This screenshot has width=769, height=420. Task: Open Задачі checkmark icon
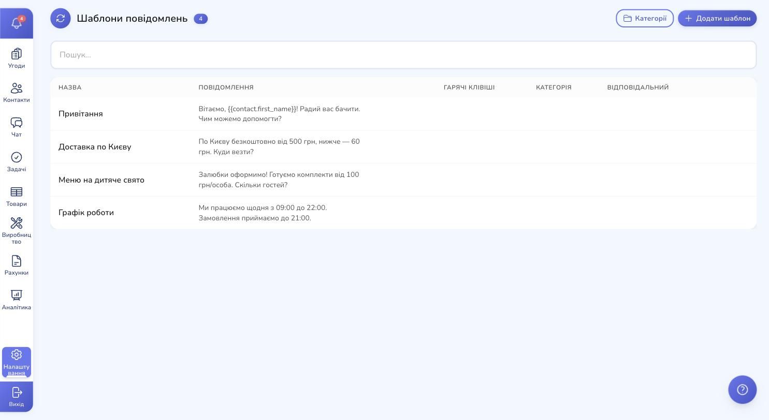pos(17,157)
